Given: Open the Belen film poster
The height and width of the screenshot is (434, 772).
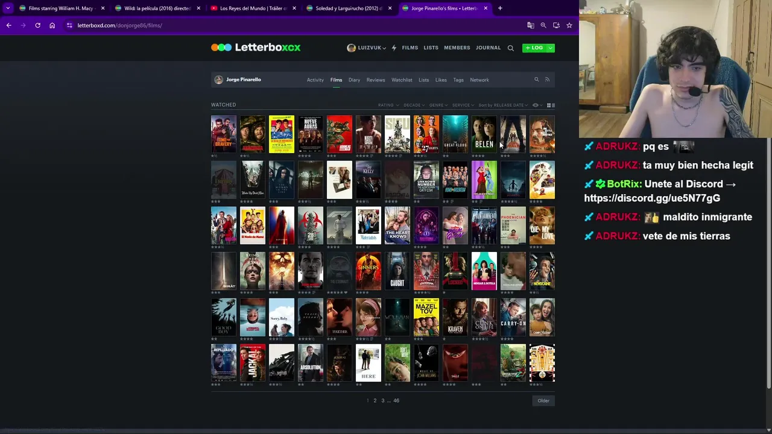Looking at the screenshot, I should (484, 134).
